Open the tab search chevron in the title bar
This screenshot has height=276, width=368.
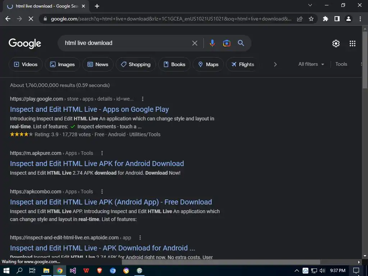click(310, 5)
